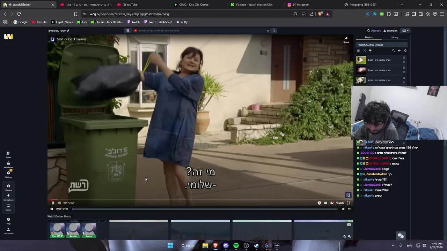Screen dimensions: 447x251
Task: Open the app grid beside search bar
Action: 128,31
